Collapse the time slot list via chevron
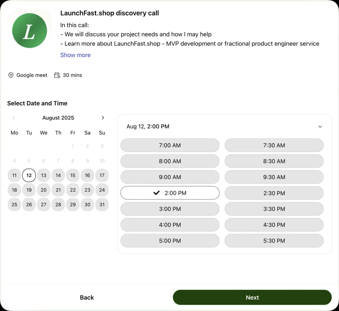Screen dimensions: 339x311 click(320, 127)
